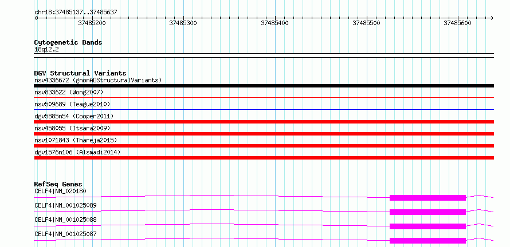Click the right arrow of the ruler
Image resolution: width=510 pixels, height=247 pixels.
pyautogui.click(x=492, y=18)
